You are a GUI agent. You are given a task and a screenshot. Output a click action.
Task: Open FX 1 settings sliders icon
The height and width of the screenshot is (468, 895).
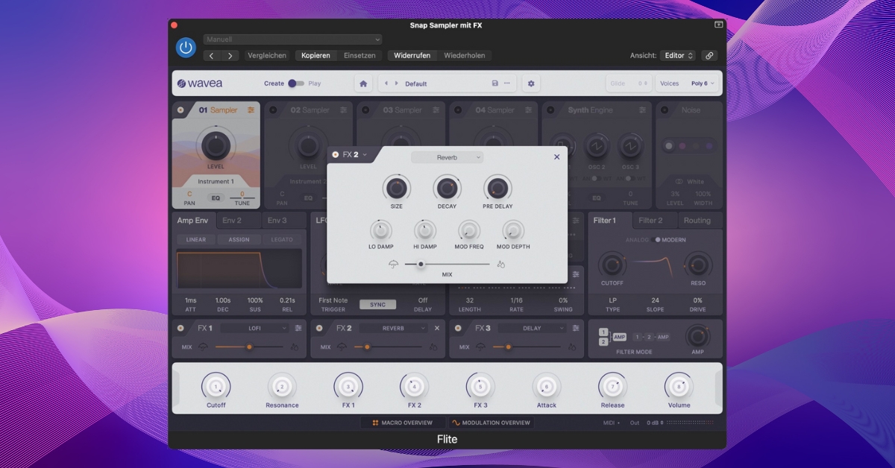pyautogui.click(x=298, y=328)
